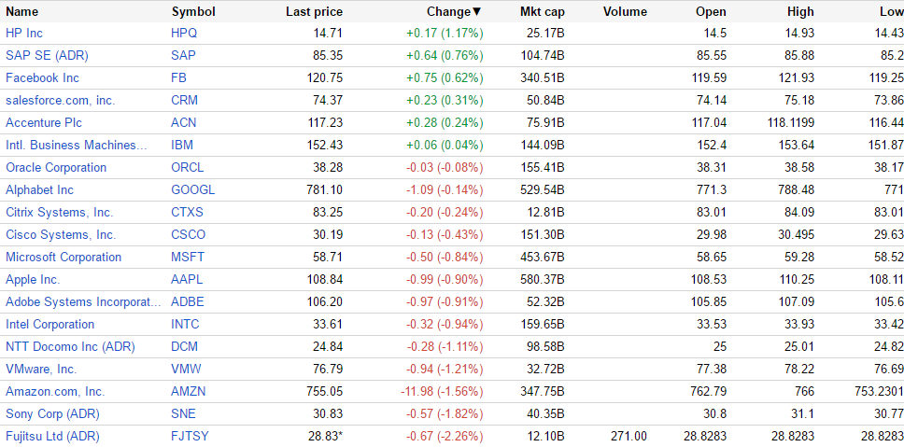The image size is (904, 447).
Task: Open Sony Corp (ADR) link
Action: [x=52, y=413]
